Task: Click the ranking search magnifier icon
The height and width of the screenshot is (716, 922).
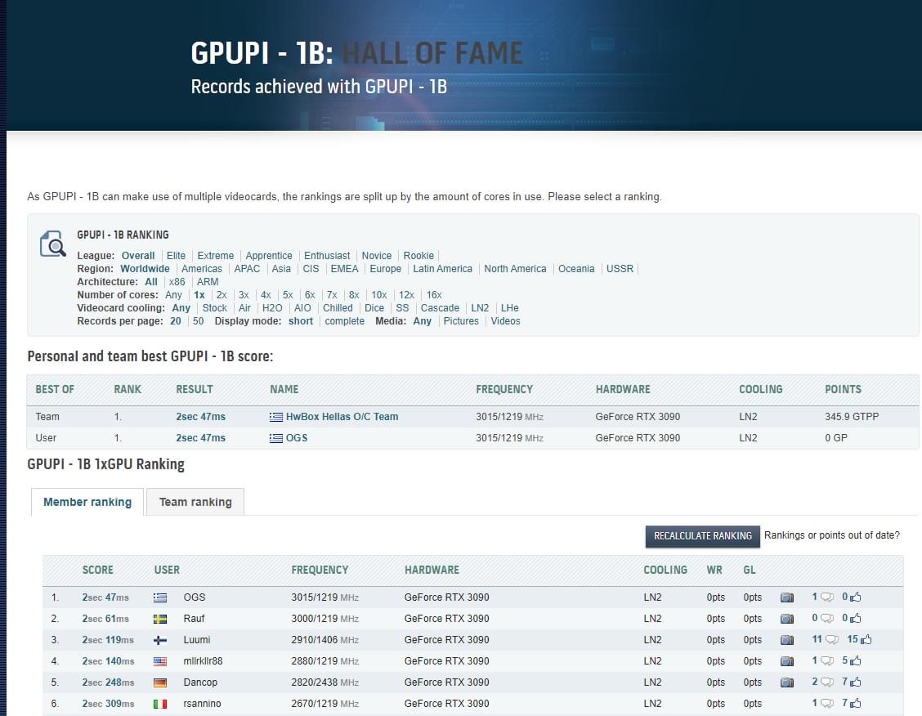Action: pyautogui.click(x=53, y=244)
